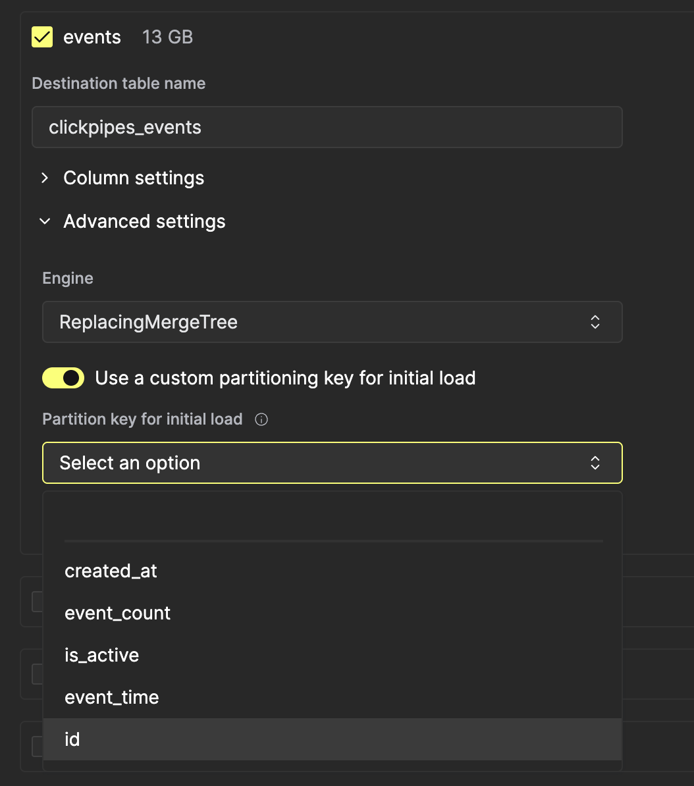This screenshot has height=786, width=694.
Task: Click the 13 GB size label next to events
Action: point(167,37)
